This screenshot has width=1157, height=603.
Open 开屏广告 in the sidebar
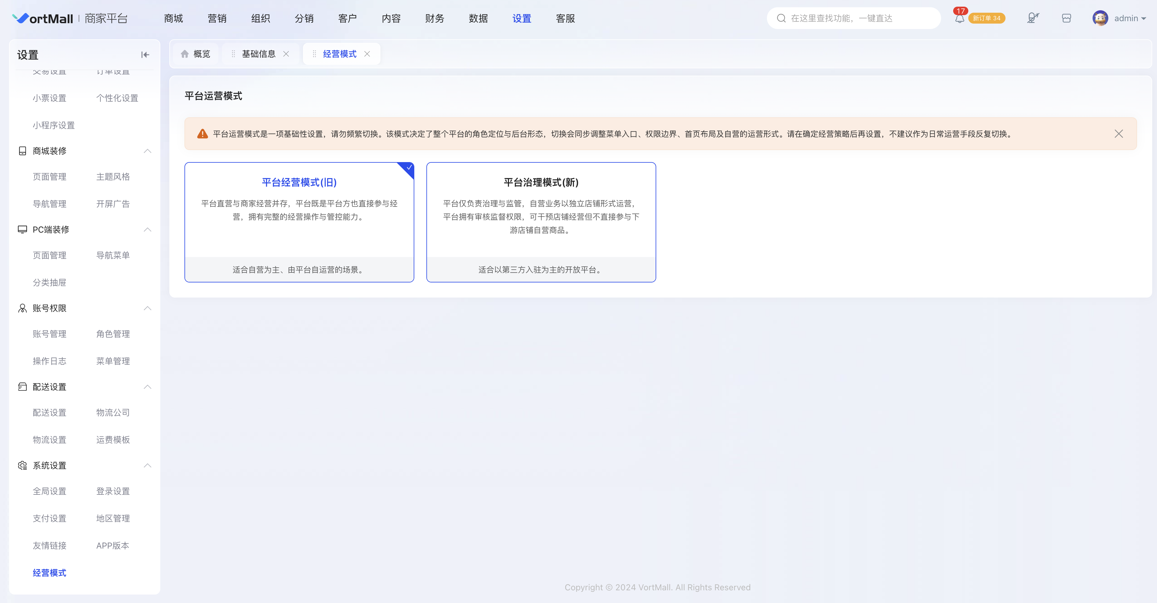[x=113, y=204]
